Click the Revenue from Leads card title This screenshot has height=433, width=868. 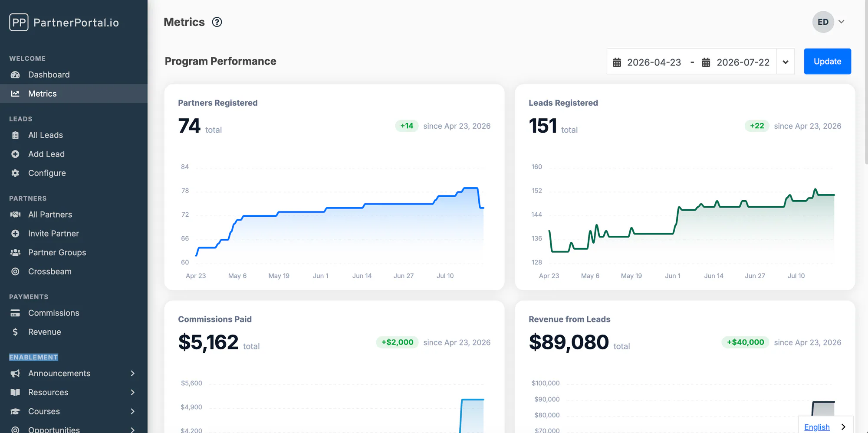569,319
